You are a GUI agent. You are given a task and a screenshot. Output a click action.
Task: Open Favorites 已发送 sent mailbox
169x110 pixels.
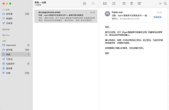16,23
